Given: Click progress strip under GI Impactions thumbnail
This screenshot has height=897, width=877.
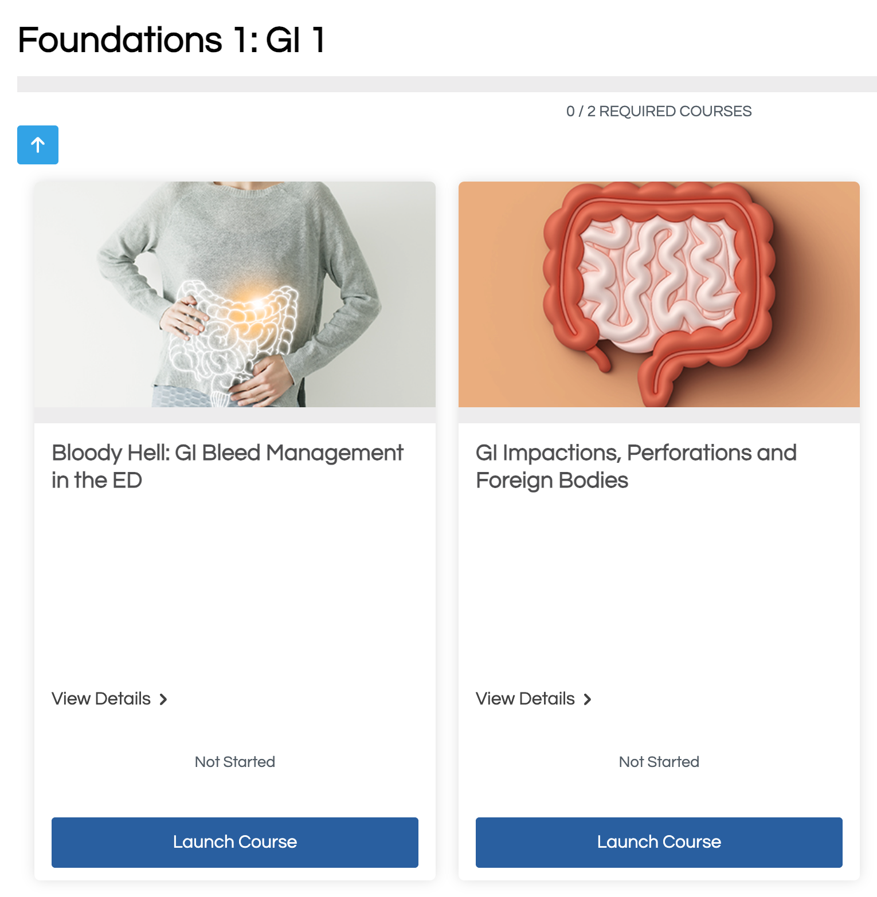Looking at the screenshot, I should pos(659,415).
